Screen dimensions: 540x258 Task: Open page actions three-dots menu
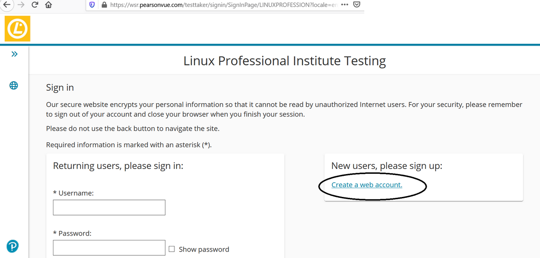click(344, 4)
